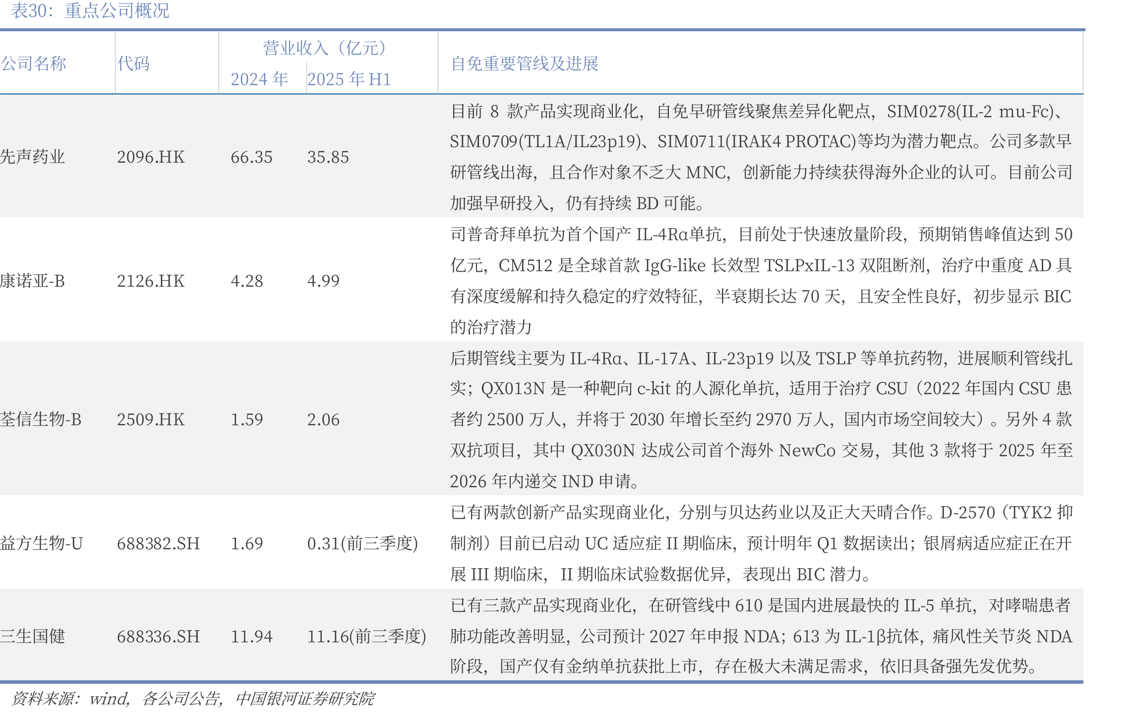Click the line starting 展 III 期临床

(x=661, y=574)
